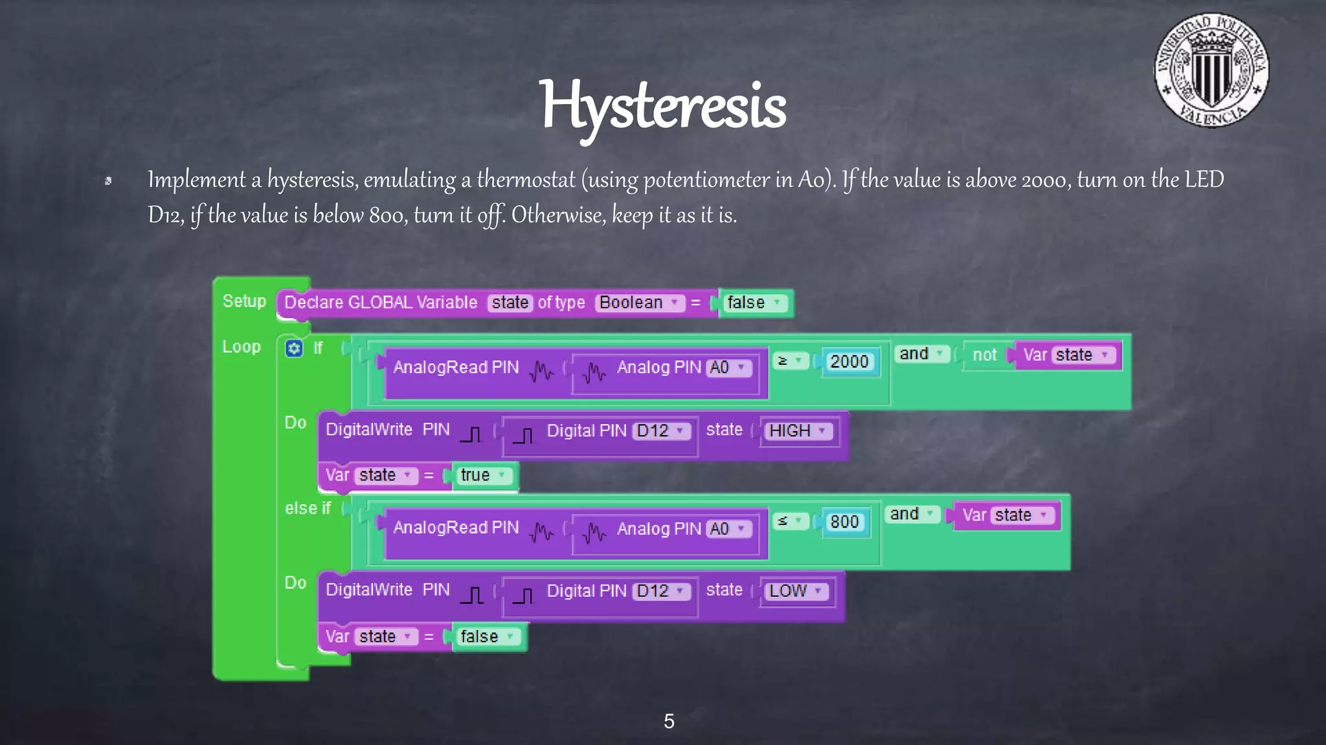Open the true value dropdown
The height and width of the screenshot is (745, 1326).
[x=484, y=475]
